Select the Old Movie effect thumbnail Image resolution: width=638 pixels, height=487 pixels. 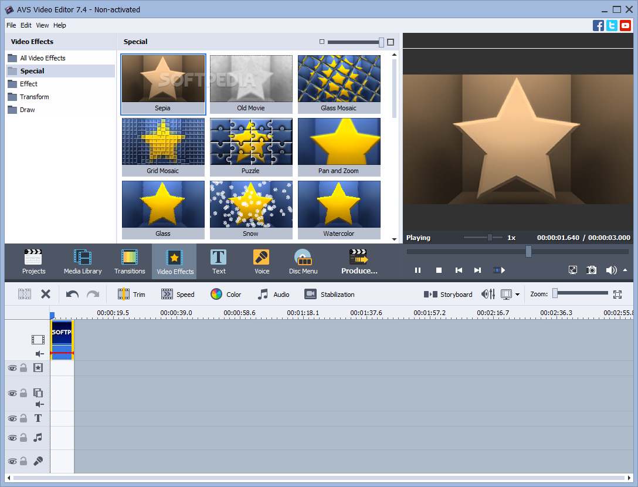click(251, 84)
